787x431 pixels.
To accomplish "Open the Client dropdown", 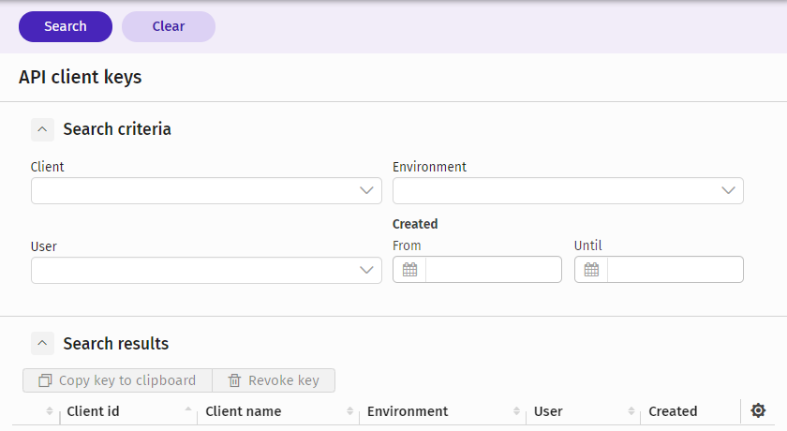I will pos(206,190).
